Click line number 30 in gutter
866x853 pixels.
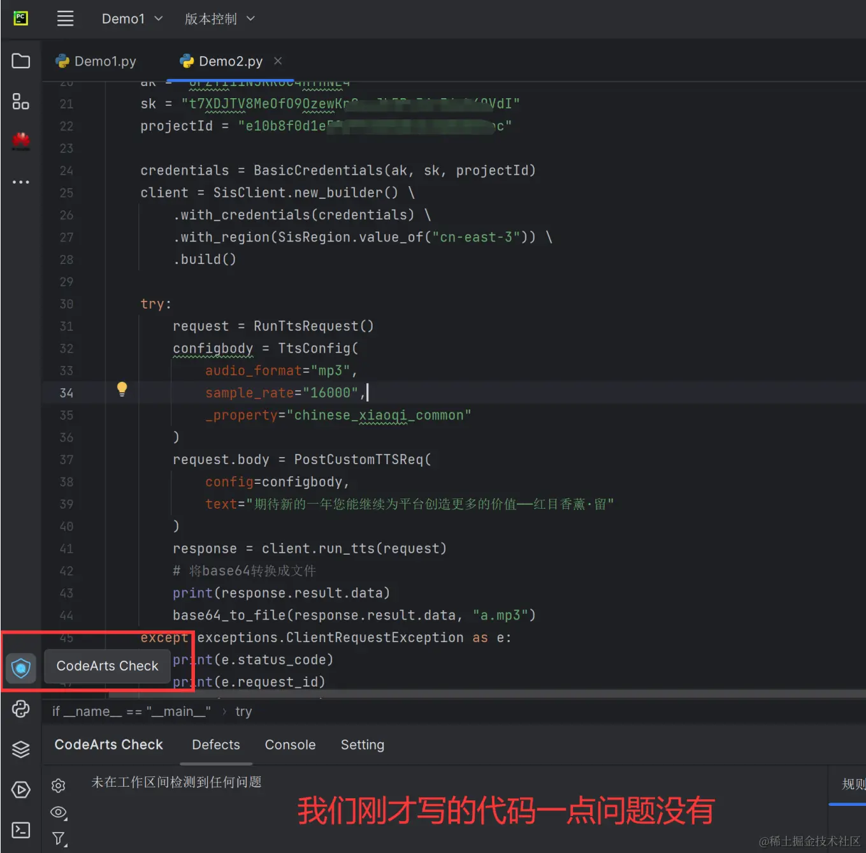pyautogui.click(x=66, y=304)
